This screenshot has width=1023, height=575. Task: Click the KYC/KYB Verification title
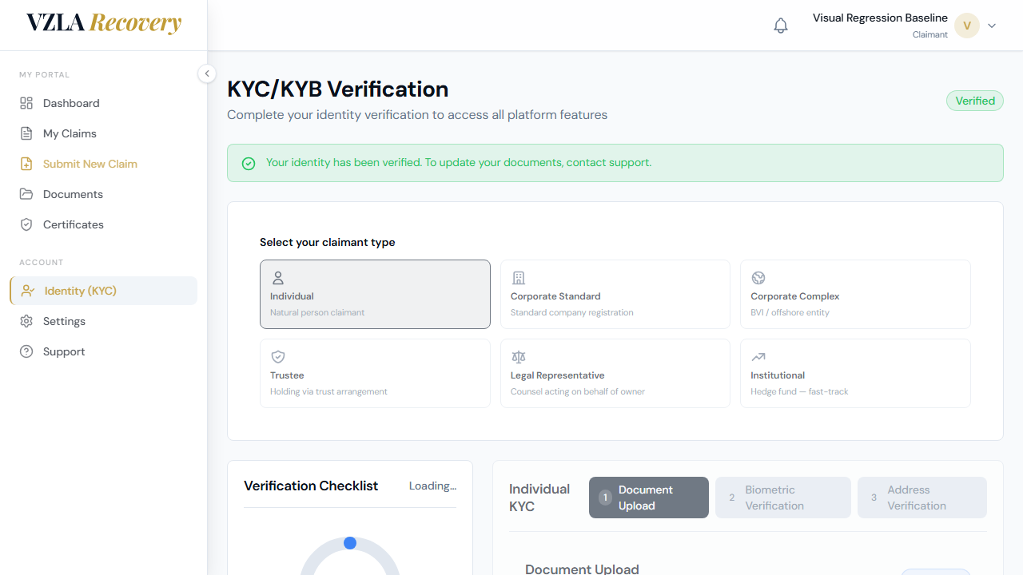click(338, 89)
